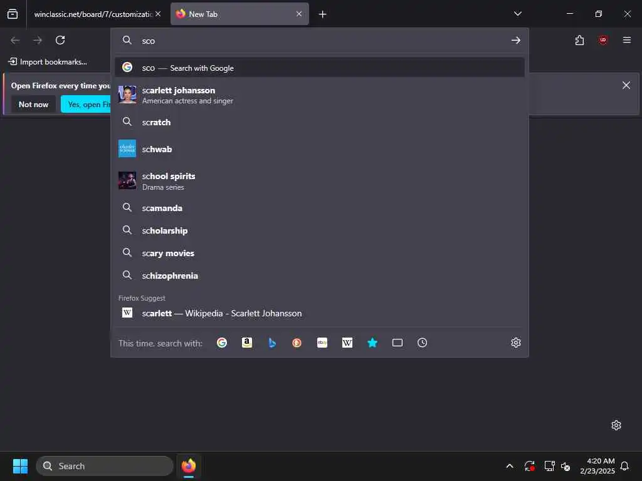
Task: Open the Firefox application menu
Action: (627, 40)
